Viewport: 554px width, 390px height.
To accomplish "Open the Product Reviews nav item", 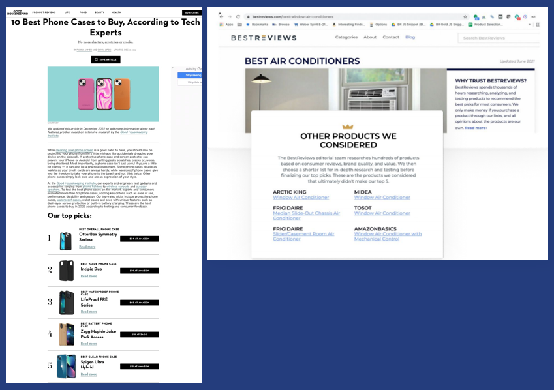I will [x=44, y=12].
